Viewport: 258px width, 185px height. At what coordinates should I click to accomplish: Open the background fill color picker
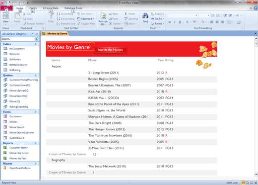[x=204, y=22]
